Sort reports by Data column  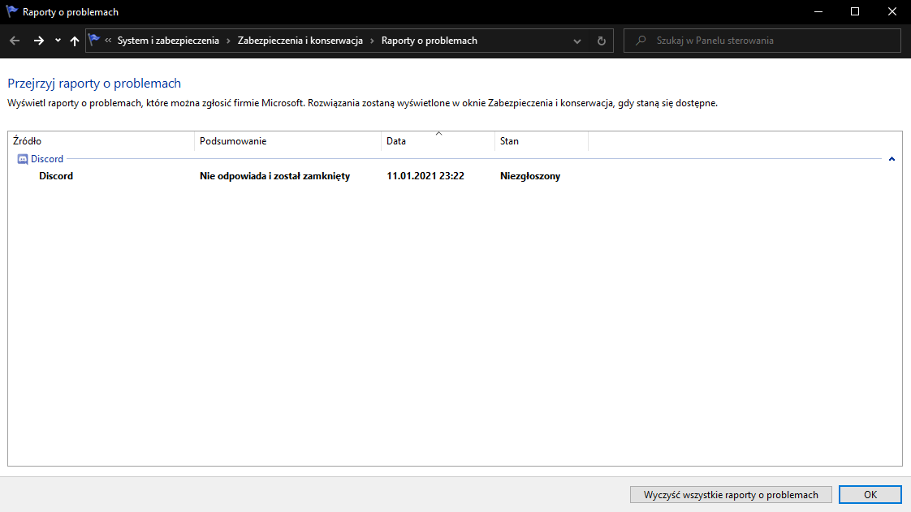pyautogui.click(x=438, y=141)
